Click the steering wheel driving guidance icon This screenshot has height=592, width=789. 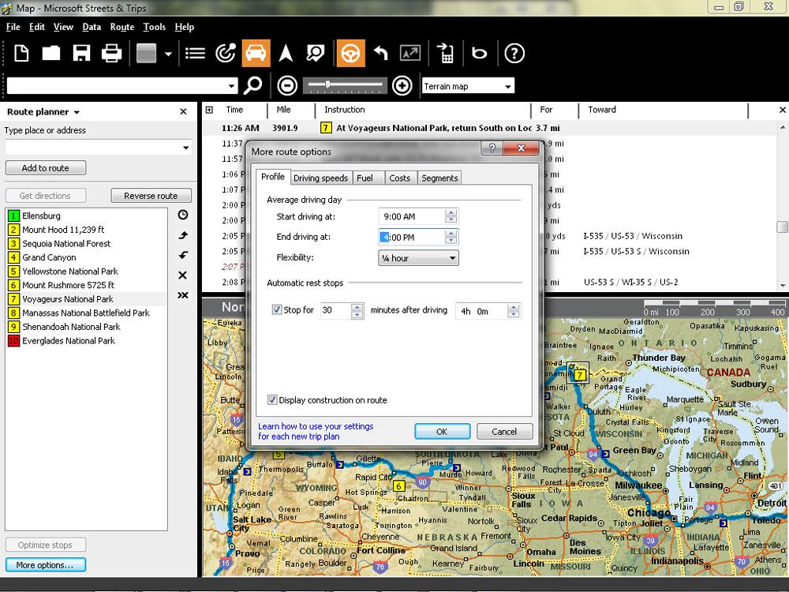350,53
